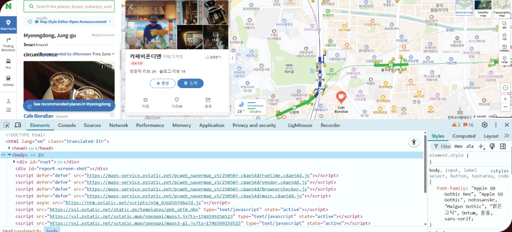
Task: Open the user profile icon in sidebar
Action: (8, 101)
